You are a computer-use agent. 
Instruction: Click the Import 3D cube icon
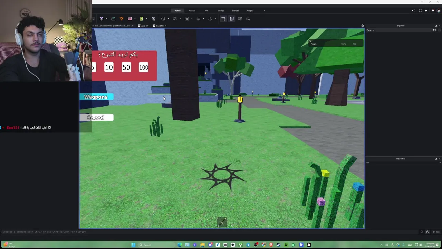point(153,19)
